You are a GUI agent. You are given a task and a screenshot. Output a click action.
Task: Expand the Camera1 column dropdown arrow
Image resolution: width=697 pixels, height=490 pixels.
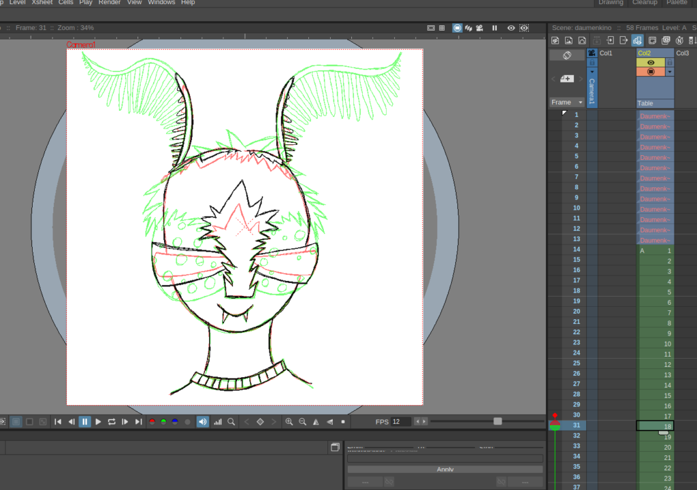point(591,71)
